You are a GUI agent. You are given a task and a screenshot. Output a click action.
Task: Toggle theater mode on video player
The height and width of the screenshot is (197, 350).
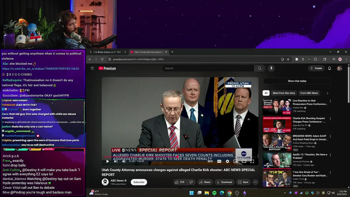pos(244,161)
